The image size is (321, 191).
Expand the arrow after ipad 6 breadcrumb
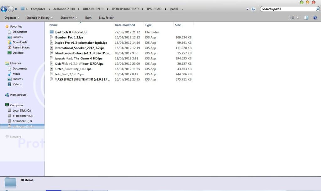click(182, 9)
